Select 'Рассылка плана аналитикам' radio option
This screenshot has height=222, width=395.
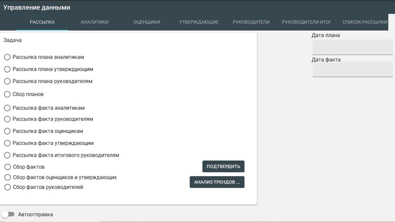coord(7,57)
